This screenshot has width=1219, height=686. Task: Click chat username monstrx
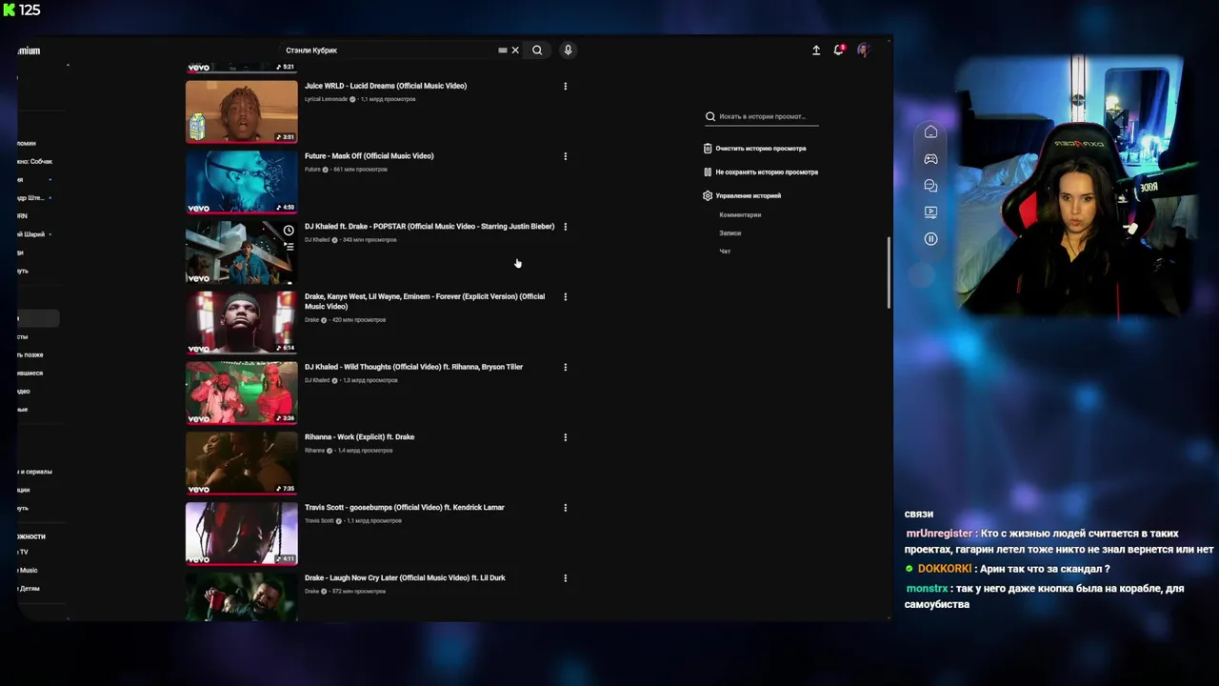coord(927,589)
